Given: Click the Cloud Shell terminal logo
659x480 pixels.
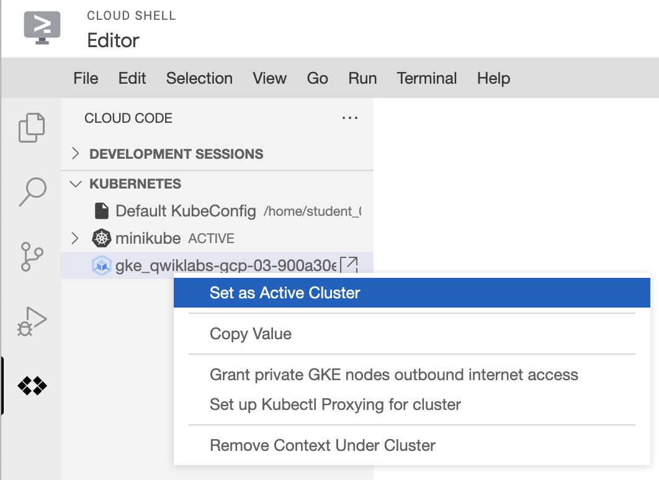Looking at the screenshot, I should pyautogui.click(x=42, y=27).
